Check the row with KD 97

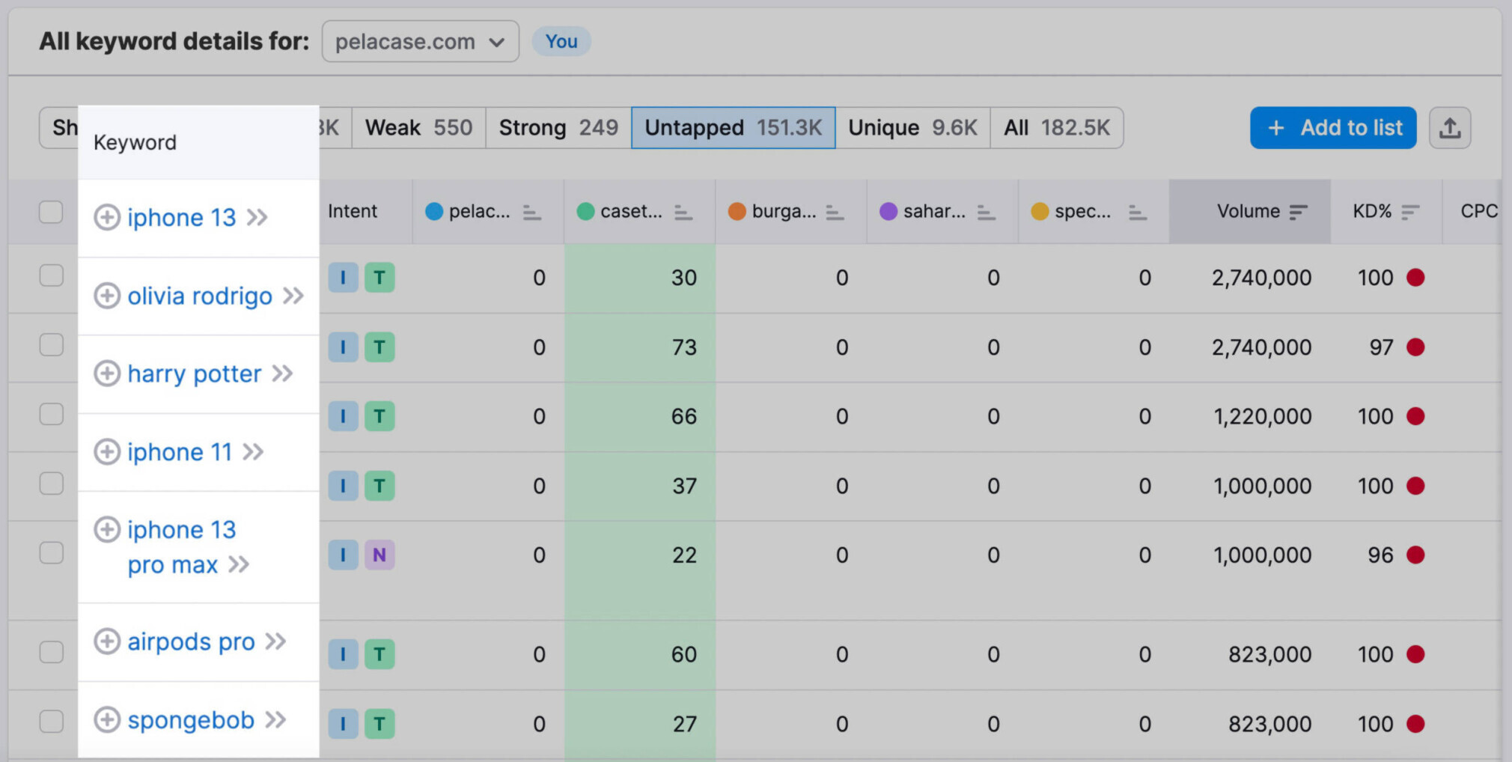(51, 345)
